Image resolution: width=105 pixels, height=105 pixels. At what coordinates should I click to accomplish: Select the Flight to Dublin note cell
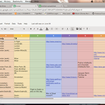coord(38,91)
